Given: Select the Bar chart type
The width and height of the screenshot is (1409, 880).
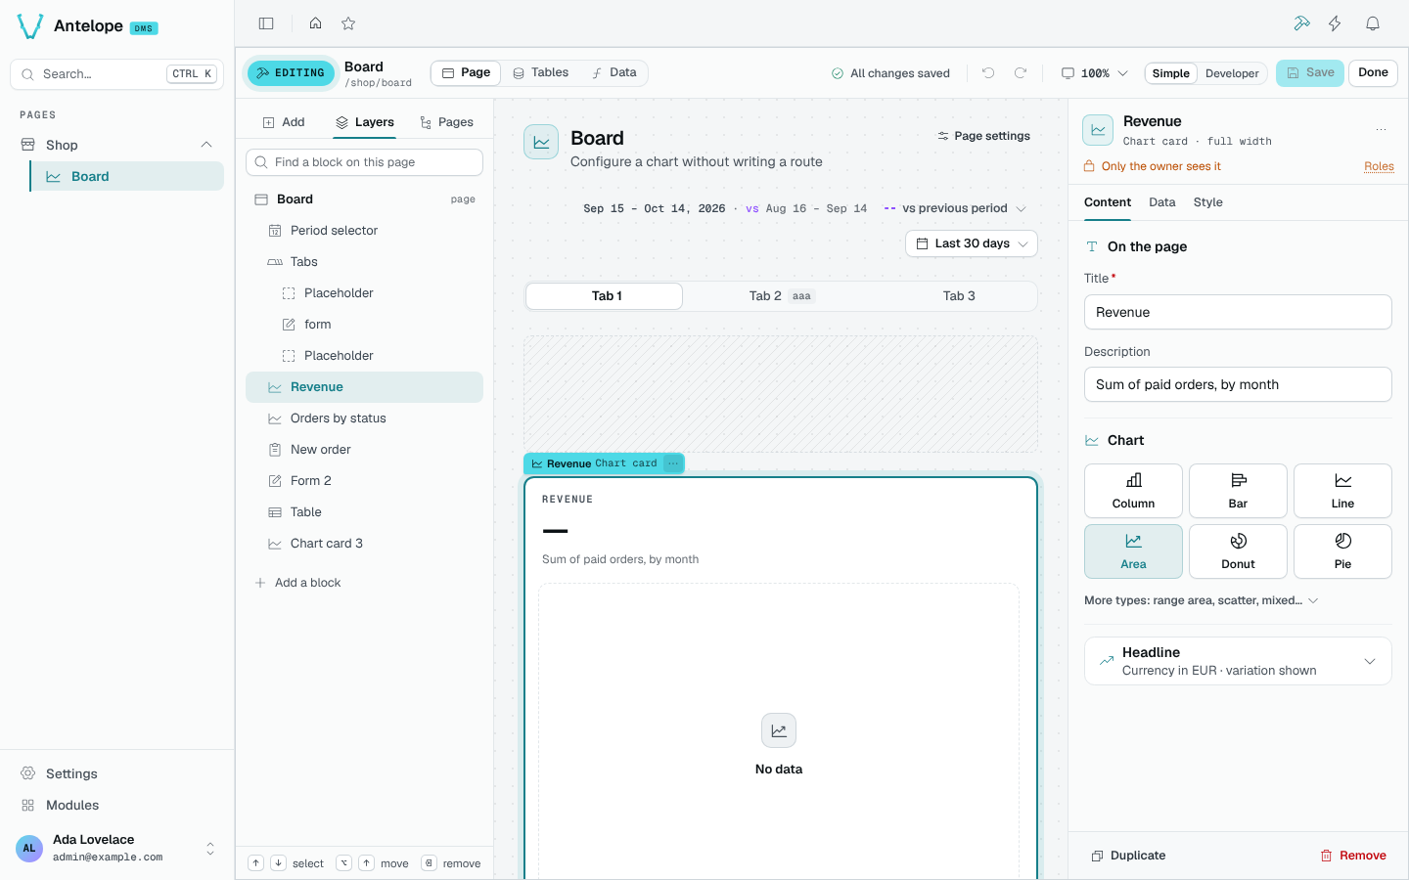Looking at the screenshot, I should click(x=1238, y=491).
